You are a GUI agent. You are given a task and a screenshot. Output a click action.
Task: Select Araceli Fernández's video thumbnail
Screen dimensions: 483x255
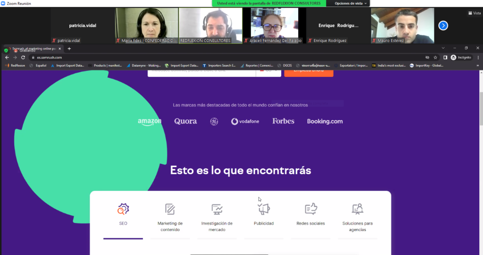click(275, 25)
